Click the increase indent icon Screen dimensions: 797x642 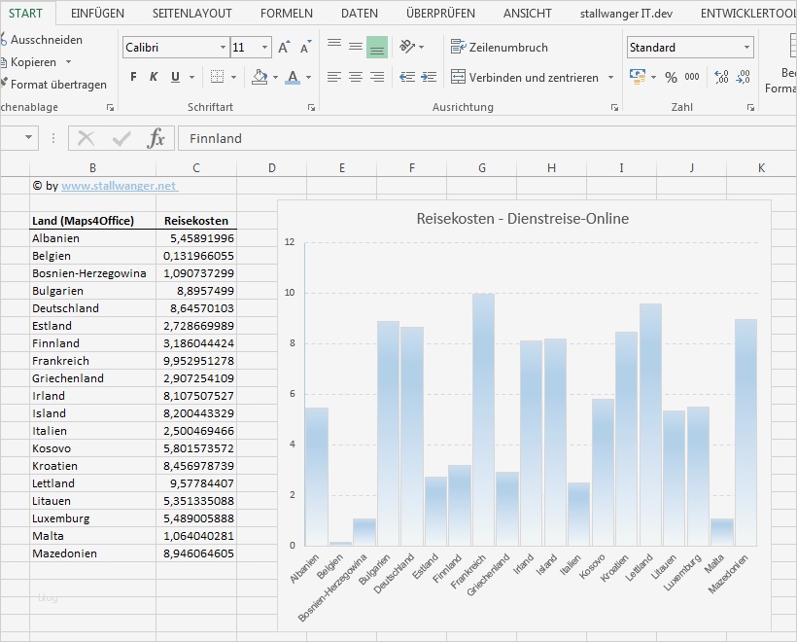click(429, 77)
